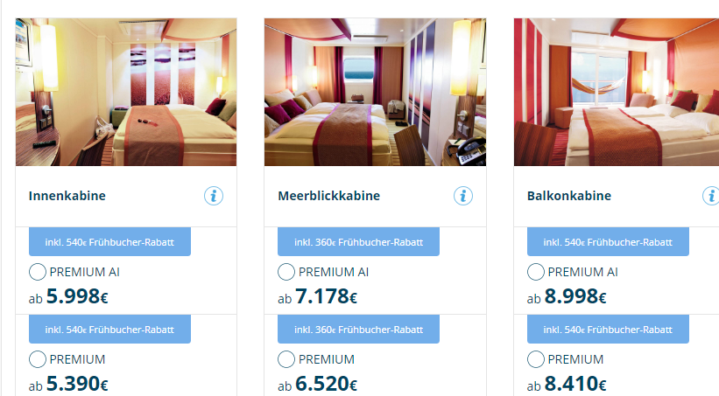Open info icon for Innenkabine
719x396 pixels.
[214, 196]
